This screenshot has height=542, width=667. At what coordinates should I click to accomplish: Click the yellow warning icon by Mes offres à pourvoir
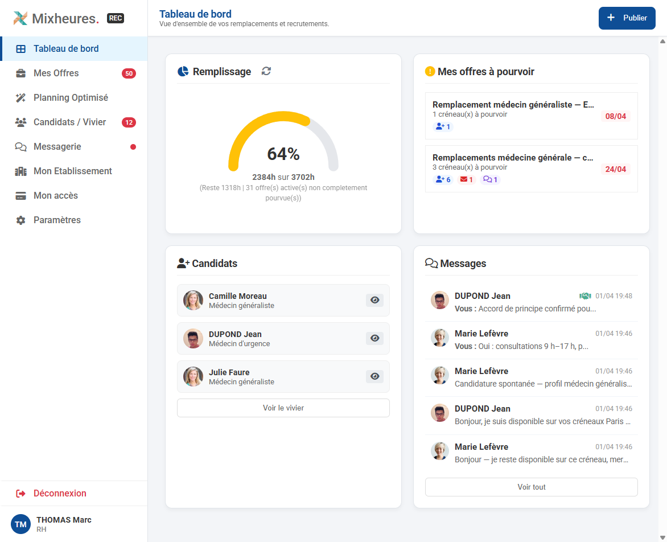(430, 71)
